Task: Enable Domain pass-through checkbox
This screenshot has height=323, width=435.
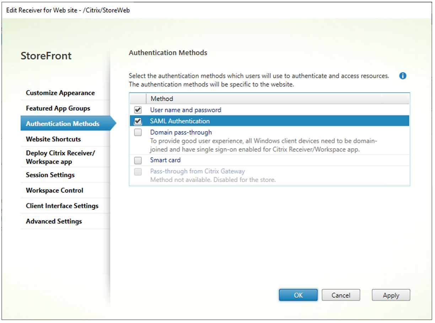Action: pos(138,133)
